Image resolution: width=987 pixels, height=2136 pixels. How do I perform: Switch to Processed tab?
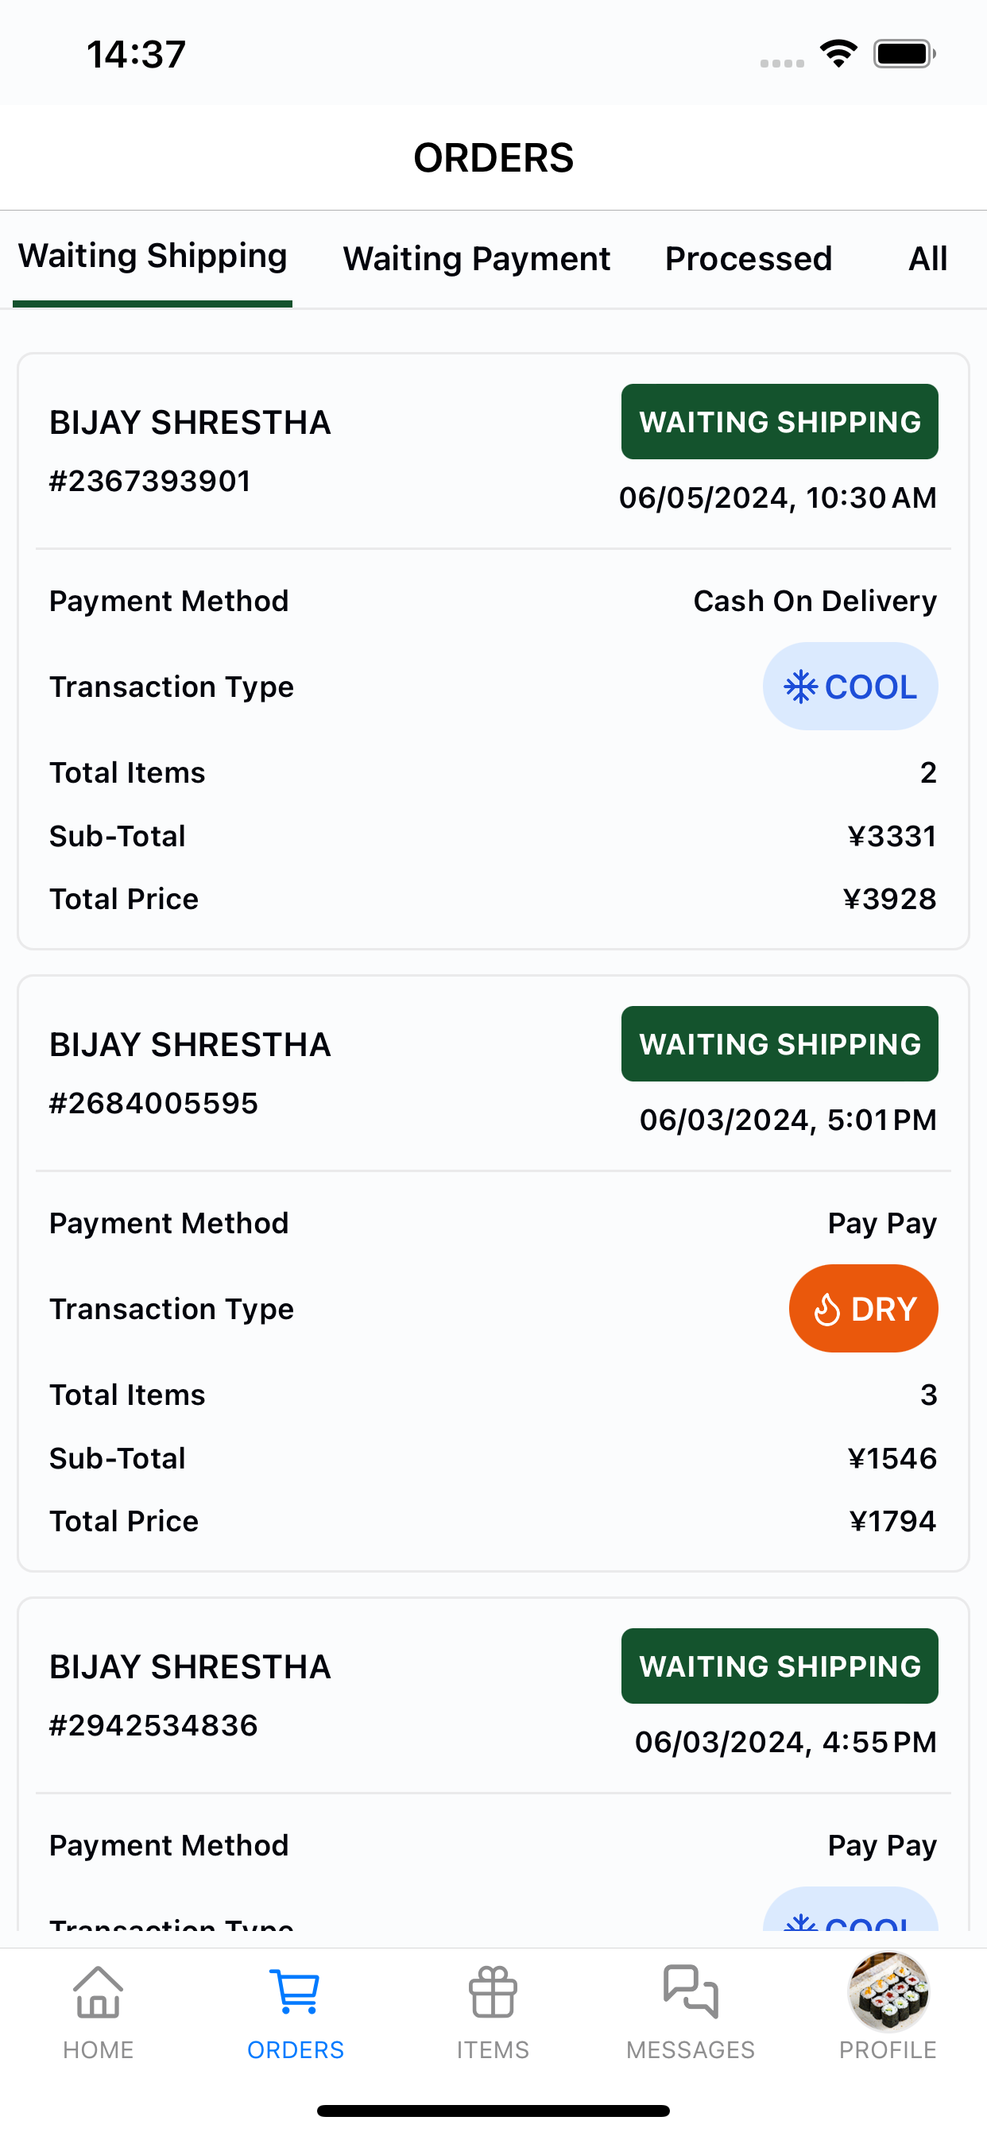pyautogui.click(x=748, y=259)
